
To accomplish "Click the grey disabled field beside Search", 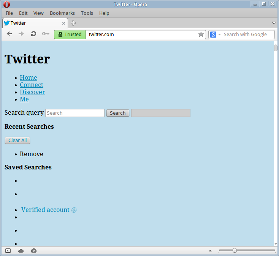I will [x=161, y=113].
